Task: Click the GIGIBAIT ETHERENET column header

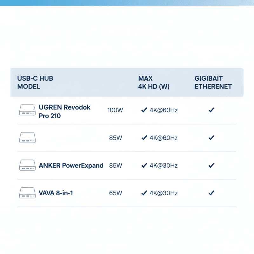Action: (x=213, y=83)
